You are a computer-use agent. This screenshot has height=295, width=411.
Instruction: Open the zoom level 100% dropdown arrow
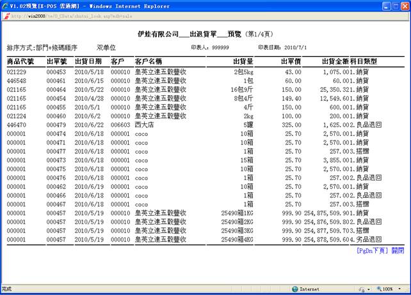400,289
